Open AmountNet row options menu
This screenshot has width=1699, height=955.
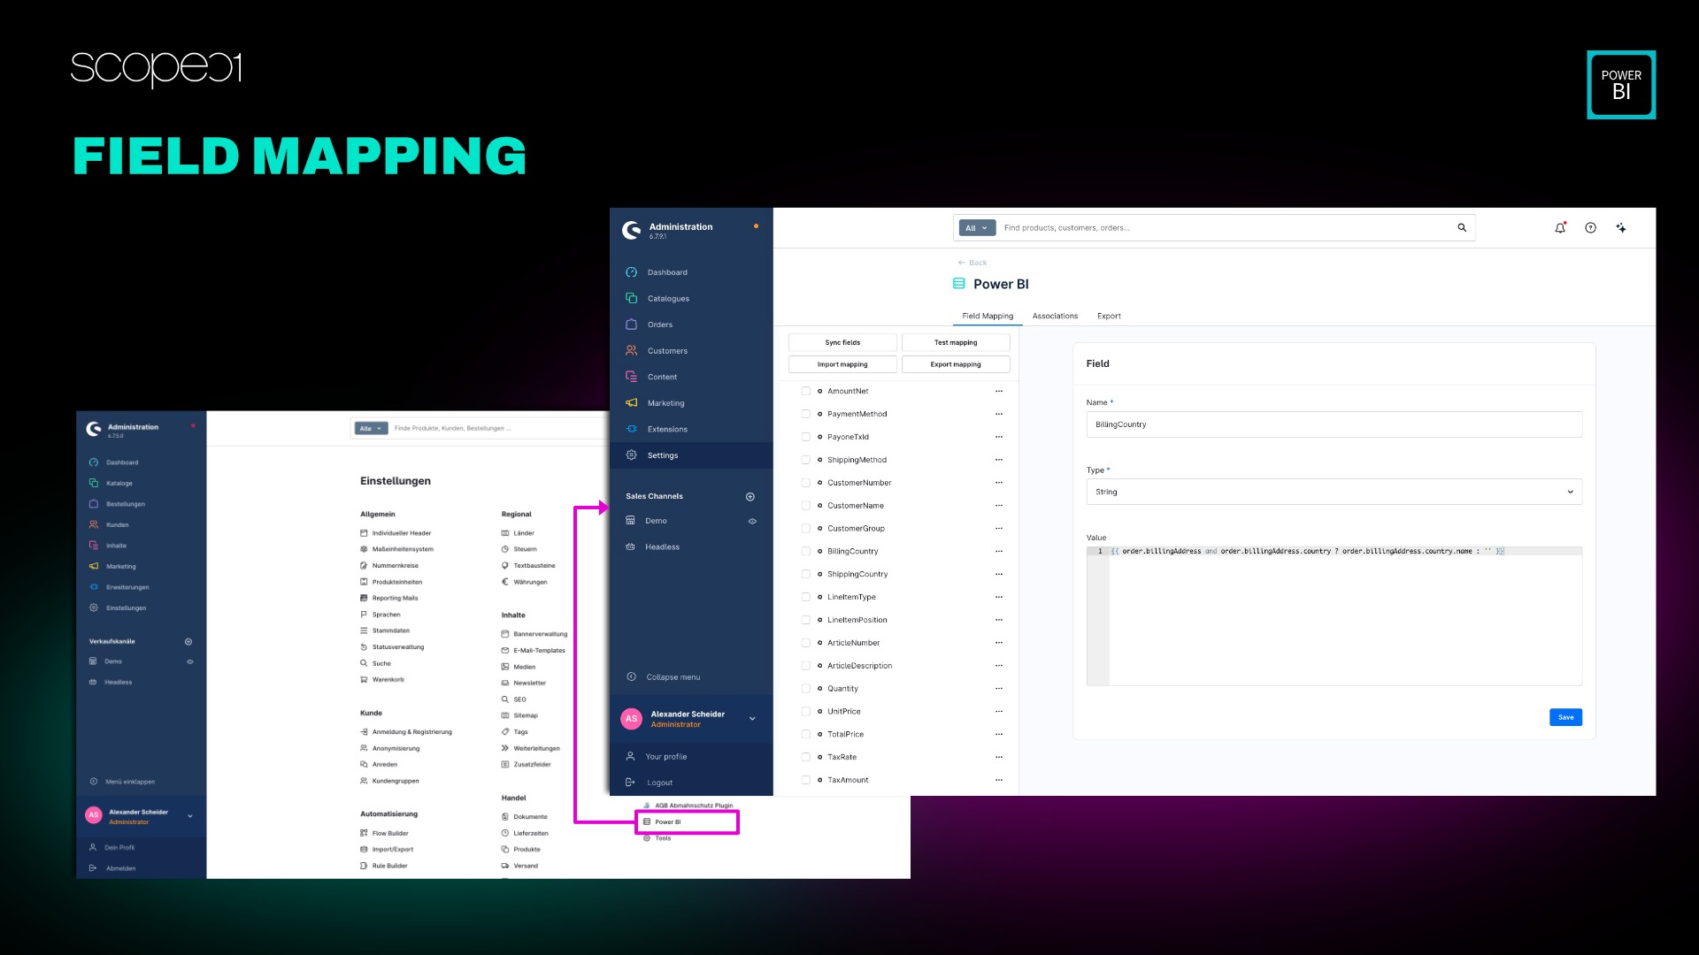pos(999,391)
